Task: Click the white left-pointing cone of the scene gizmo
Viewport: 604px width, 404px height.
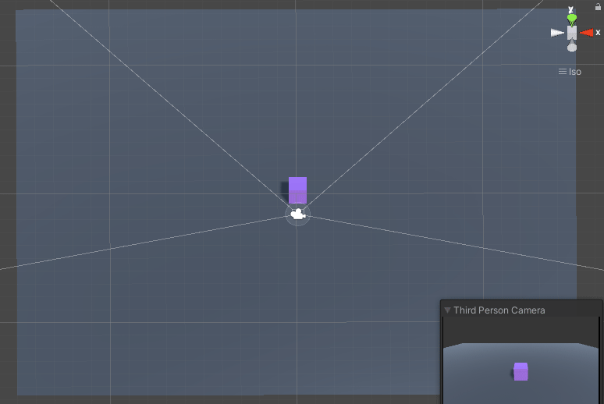Action: [x=557, y=33]
